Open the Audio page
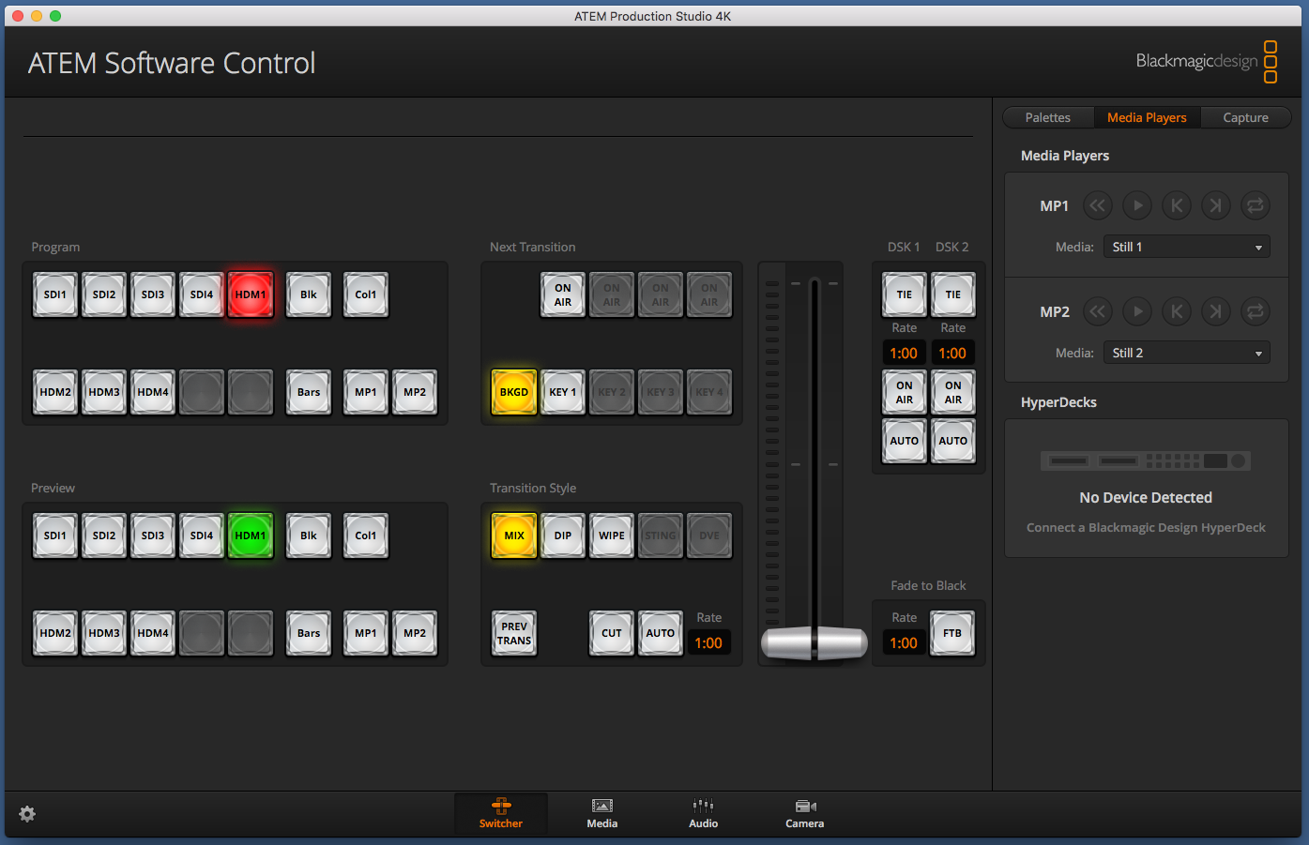 click(x=704, y=813)
